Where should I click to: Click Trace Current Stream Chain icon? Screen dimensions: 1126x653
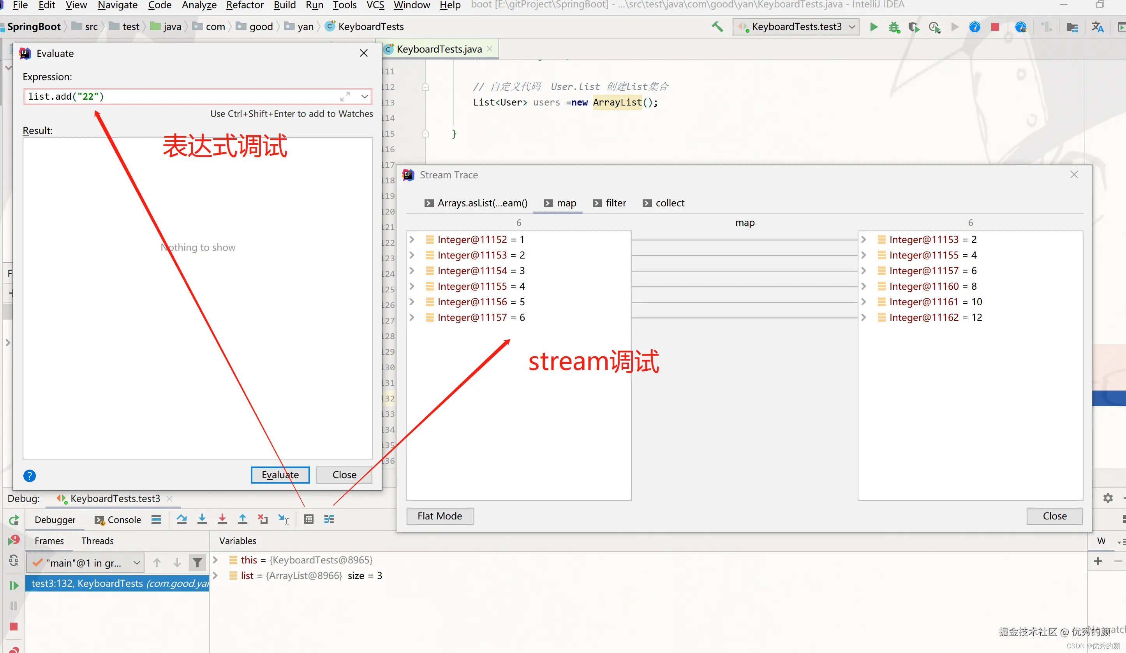coord(329,519)
